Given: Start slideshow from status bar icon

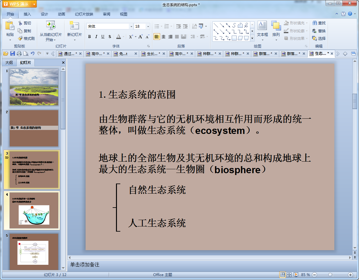Looking at the screenshot, I should (x=296, y=275).
